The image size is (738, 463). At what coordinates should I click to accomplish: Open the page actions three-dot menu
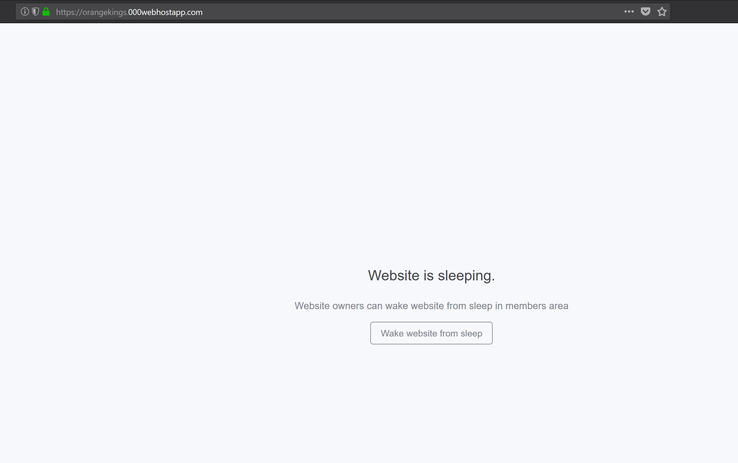(629, 12)
